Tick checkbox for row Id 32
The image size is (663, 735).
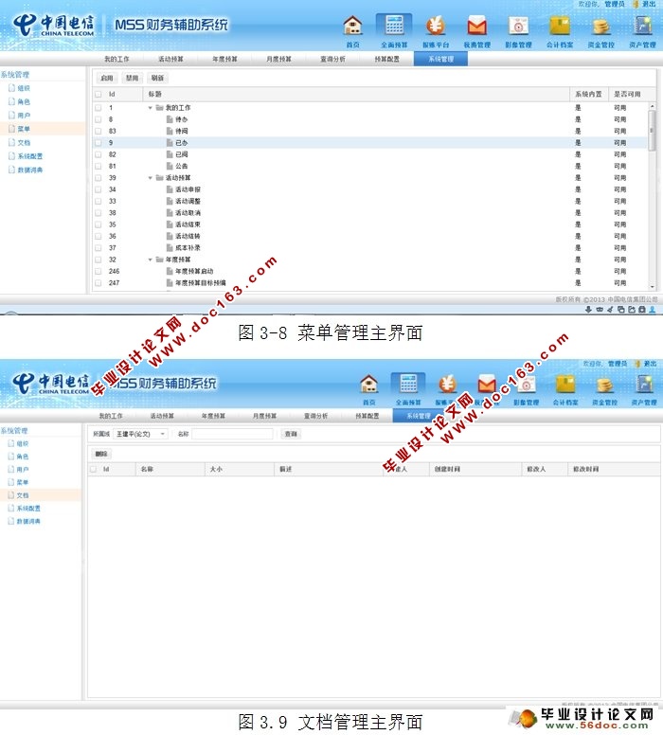[98, 260]
